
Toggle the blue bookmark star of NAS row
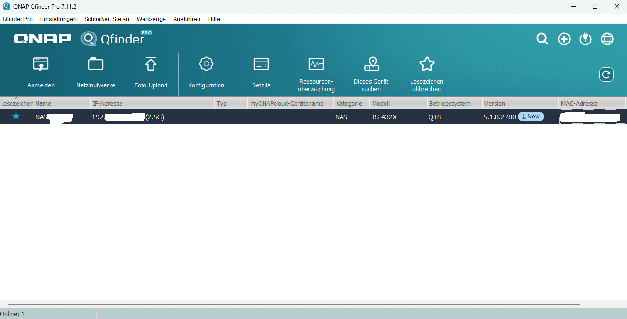pyautogui.click(x=16, y=117)
